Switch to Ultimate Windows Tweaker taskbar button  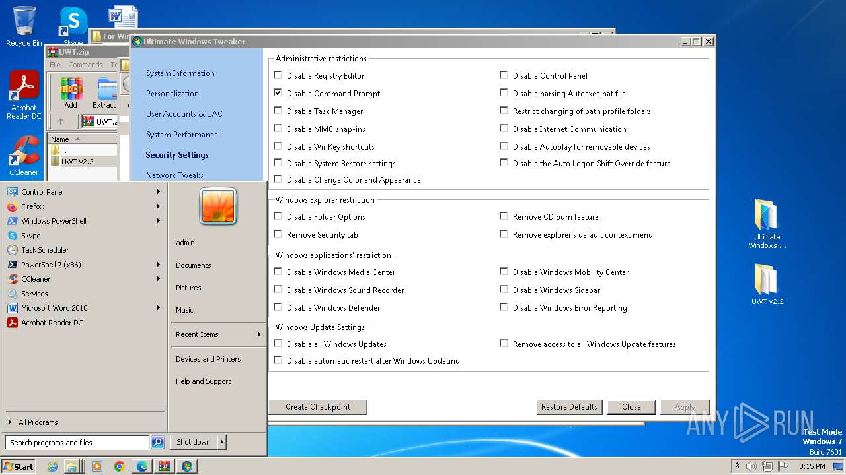point(187,466)
